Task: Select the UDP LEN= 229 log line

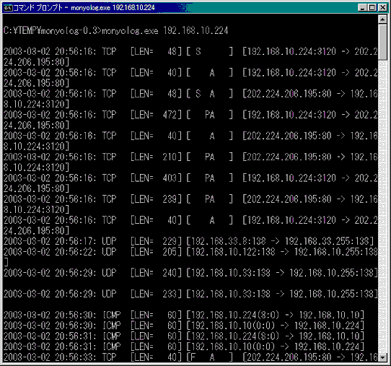Action: pyautogui.click(x=189, y=241)
